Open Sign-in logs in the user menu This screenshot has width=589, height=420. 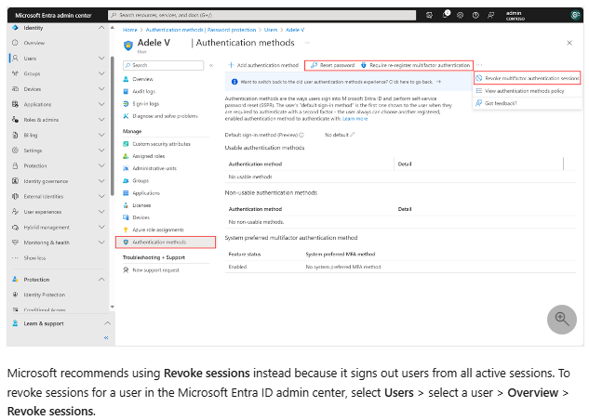(146, 104)
